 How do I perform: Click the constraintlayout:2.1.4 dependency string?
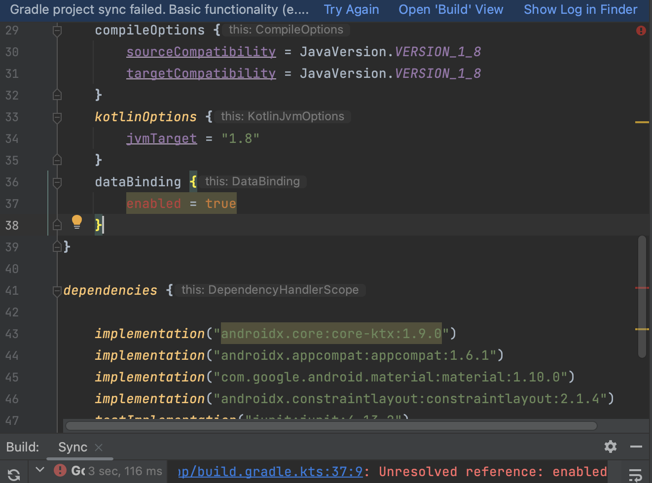[x=410, y=399]
